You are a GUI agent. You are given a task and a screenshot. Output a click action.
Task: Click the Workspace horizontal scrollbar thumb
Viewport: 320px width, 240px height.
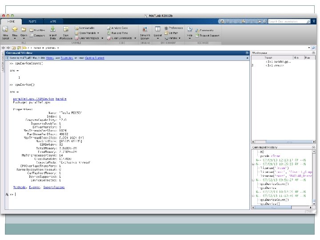289,142
